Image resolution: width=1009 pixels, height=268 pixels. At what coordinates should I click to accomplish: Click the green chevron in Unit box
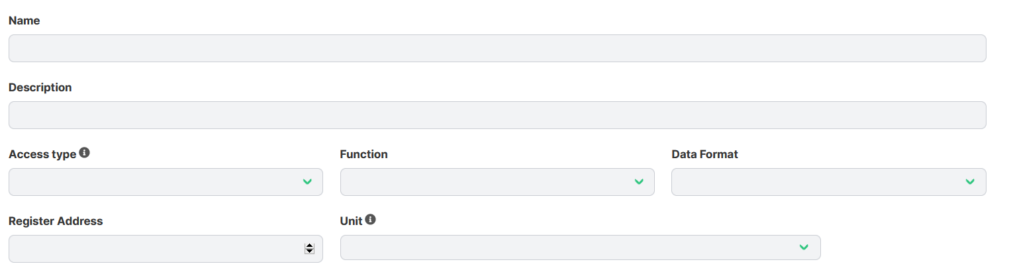point(804,247)
